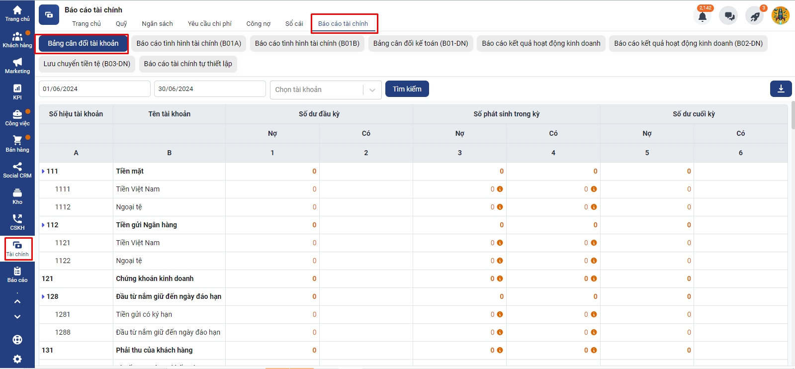Download the report with the download icon

click(781, 89)
